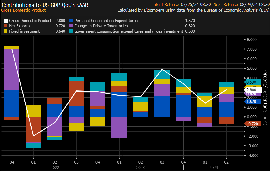Select the purple Change in Private Inventories swatch
Image resolution: width=270 pixels, height=171 pixels.
coord(71,26)
